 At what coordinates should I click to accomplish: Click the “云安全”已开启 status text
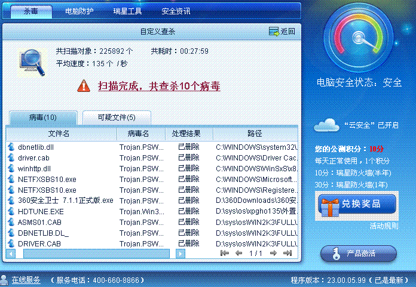(x=371, y=125)
